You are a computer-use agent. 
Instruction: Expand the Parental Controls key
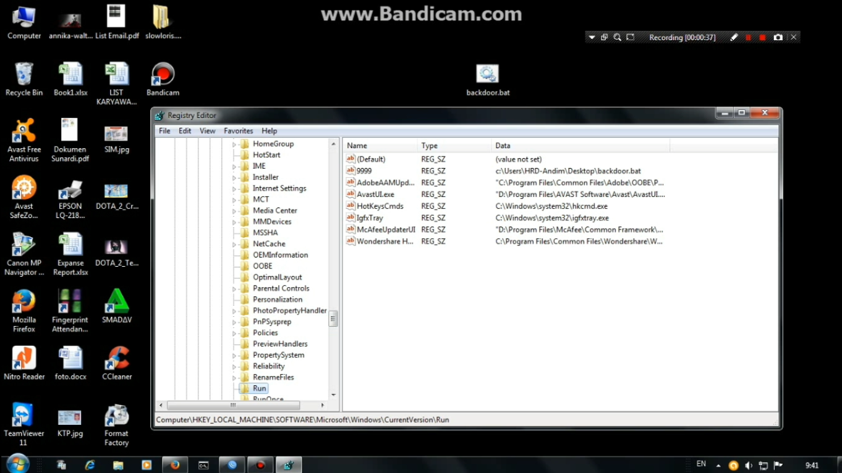tap(234, 289)
